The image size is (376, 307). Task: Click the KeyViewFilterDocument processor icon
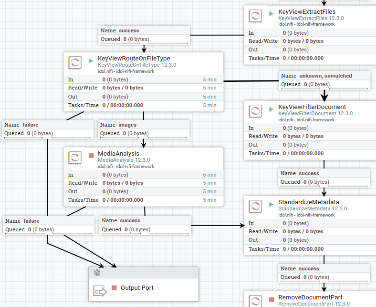click(x=255, y=111)
